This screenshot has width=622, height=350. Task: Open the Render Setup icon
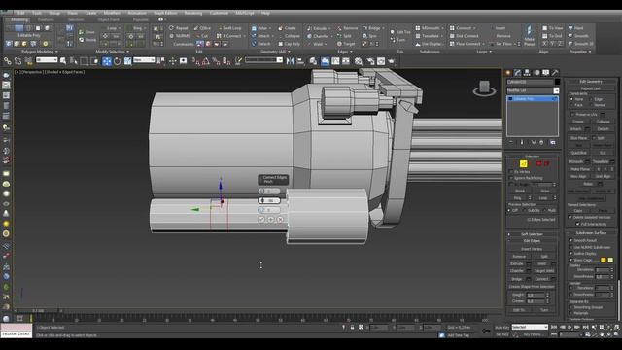[370, 61]
